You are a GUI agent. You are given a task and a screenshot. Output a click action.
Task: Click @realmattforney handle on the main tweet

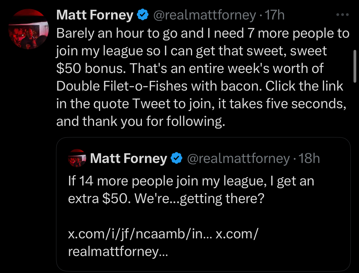click(204, 15)
